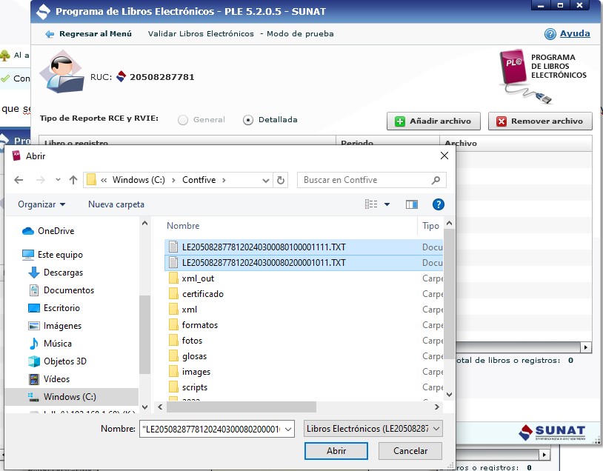Click the Añadir archivo button
The height and width of the screenshot is (471, 603).
433,121
